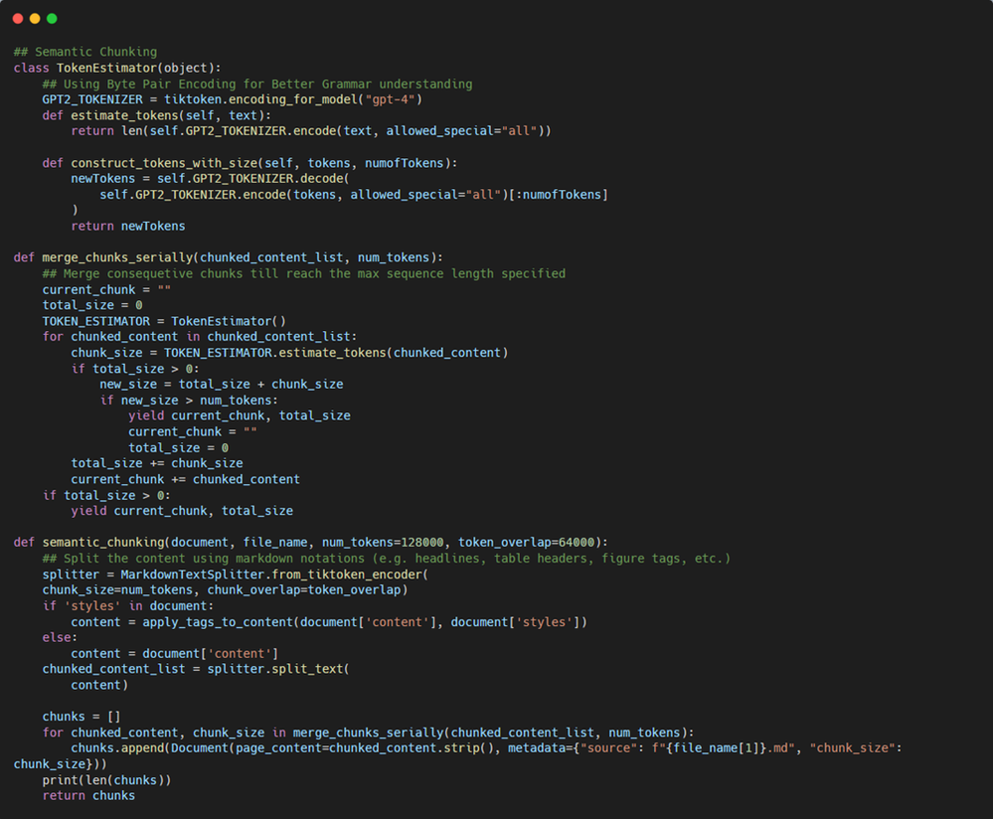Click 'chunk_size = TOKEN_ESTIMATOR.estimate_tokens' line

tap(289, 352)
